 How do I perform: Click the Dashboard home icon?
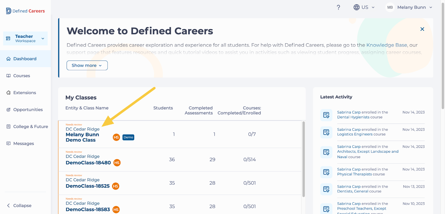point(8,59)
